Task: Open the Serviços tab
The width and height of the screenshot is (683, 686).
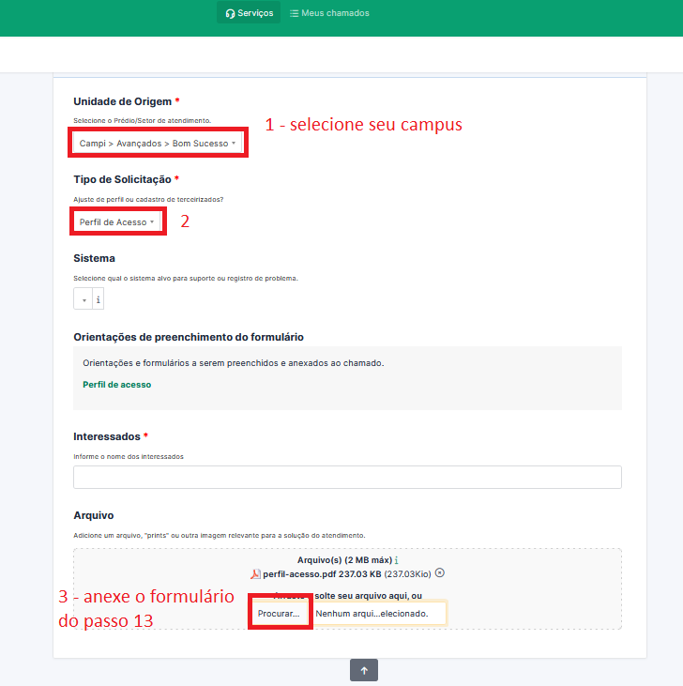Action: 249,13
